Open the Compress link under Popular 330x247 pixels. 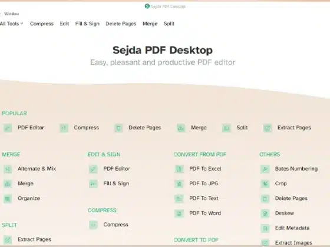click(x=86, y=128)
